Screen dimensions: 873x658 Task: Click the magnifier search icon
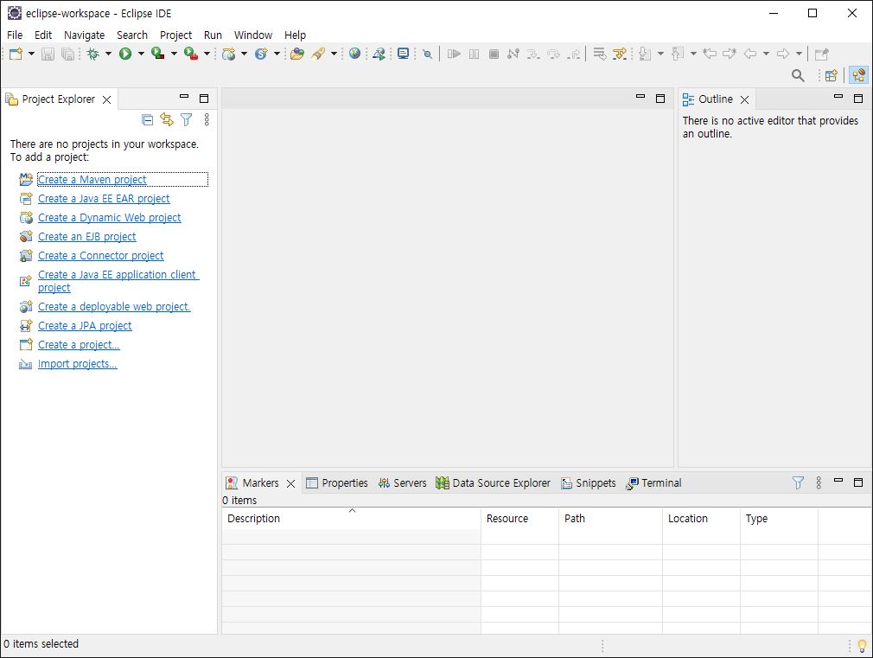pyautogui.click(x=798, y=75)
